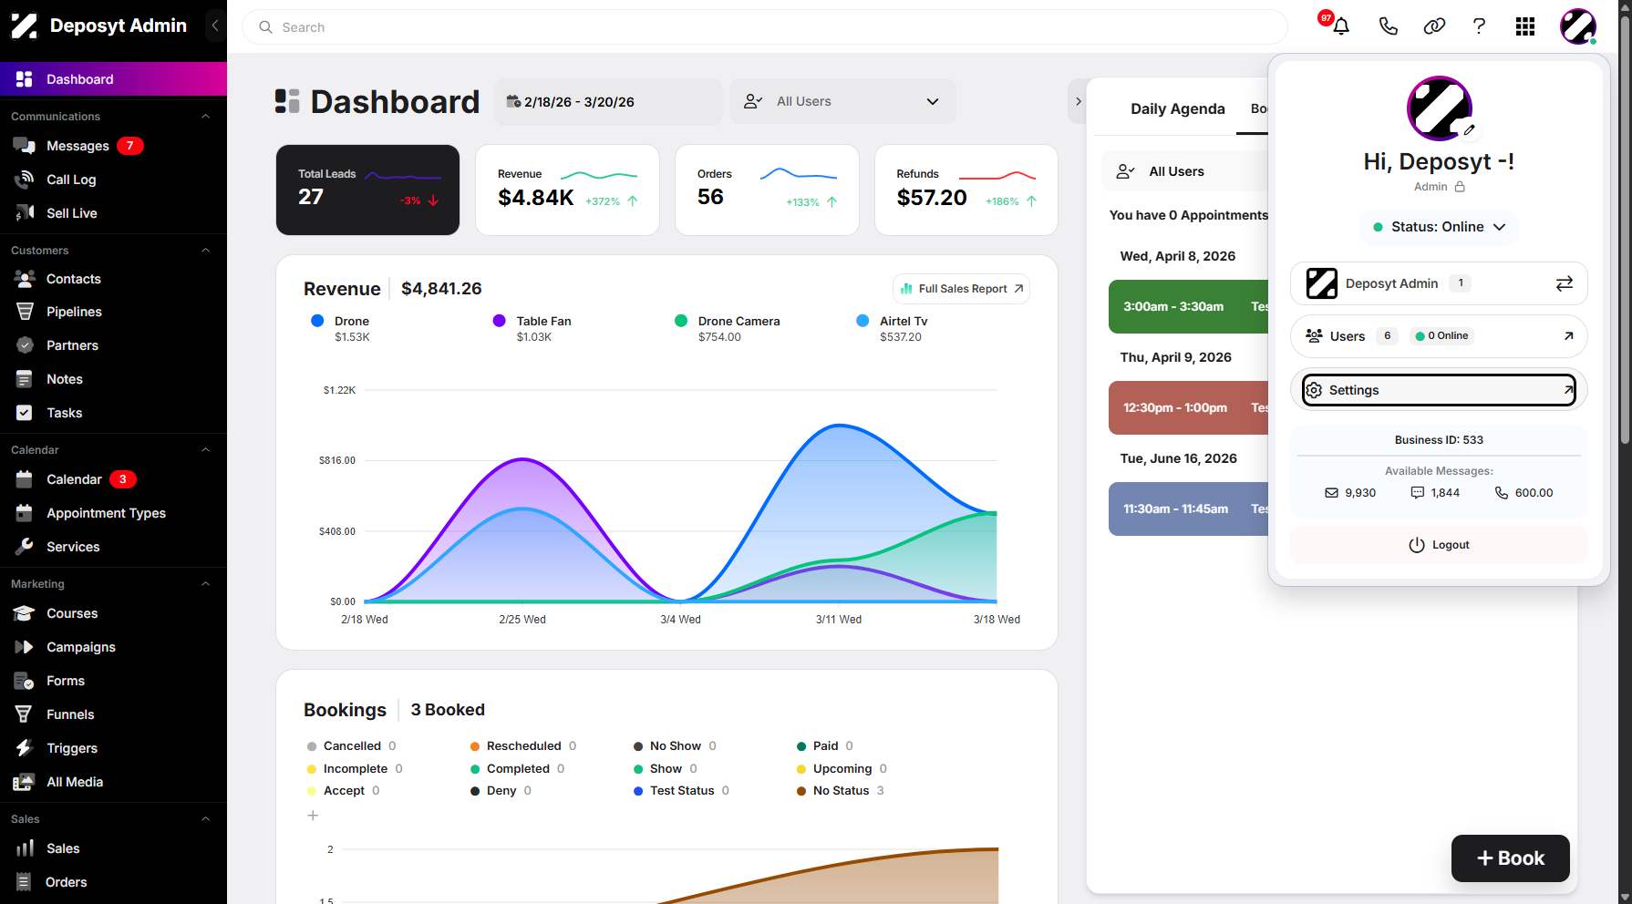
Task: Toggle the Table Fan series legend
Action: (532, 321)
